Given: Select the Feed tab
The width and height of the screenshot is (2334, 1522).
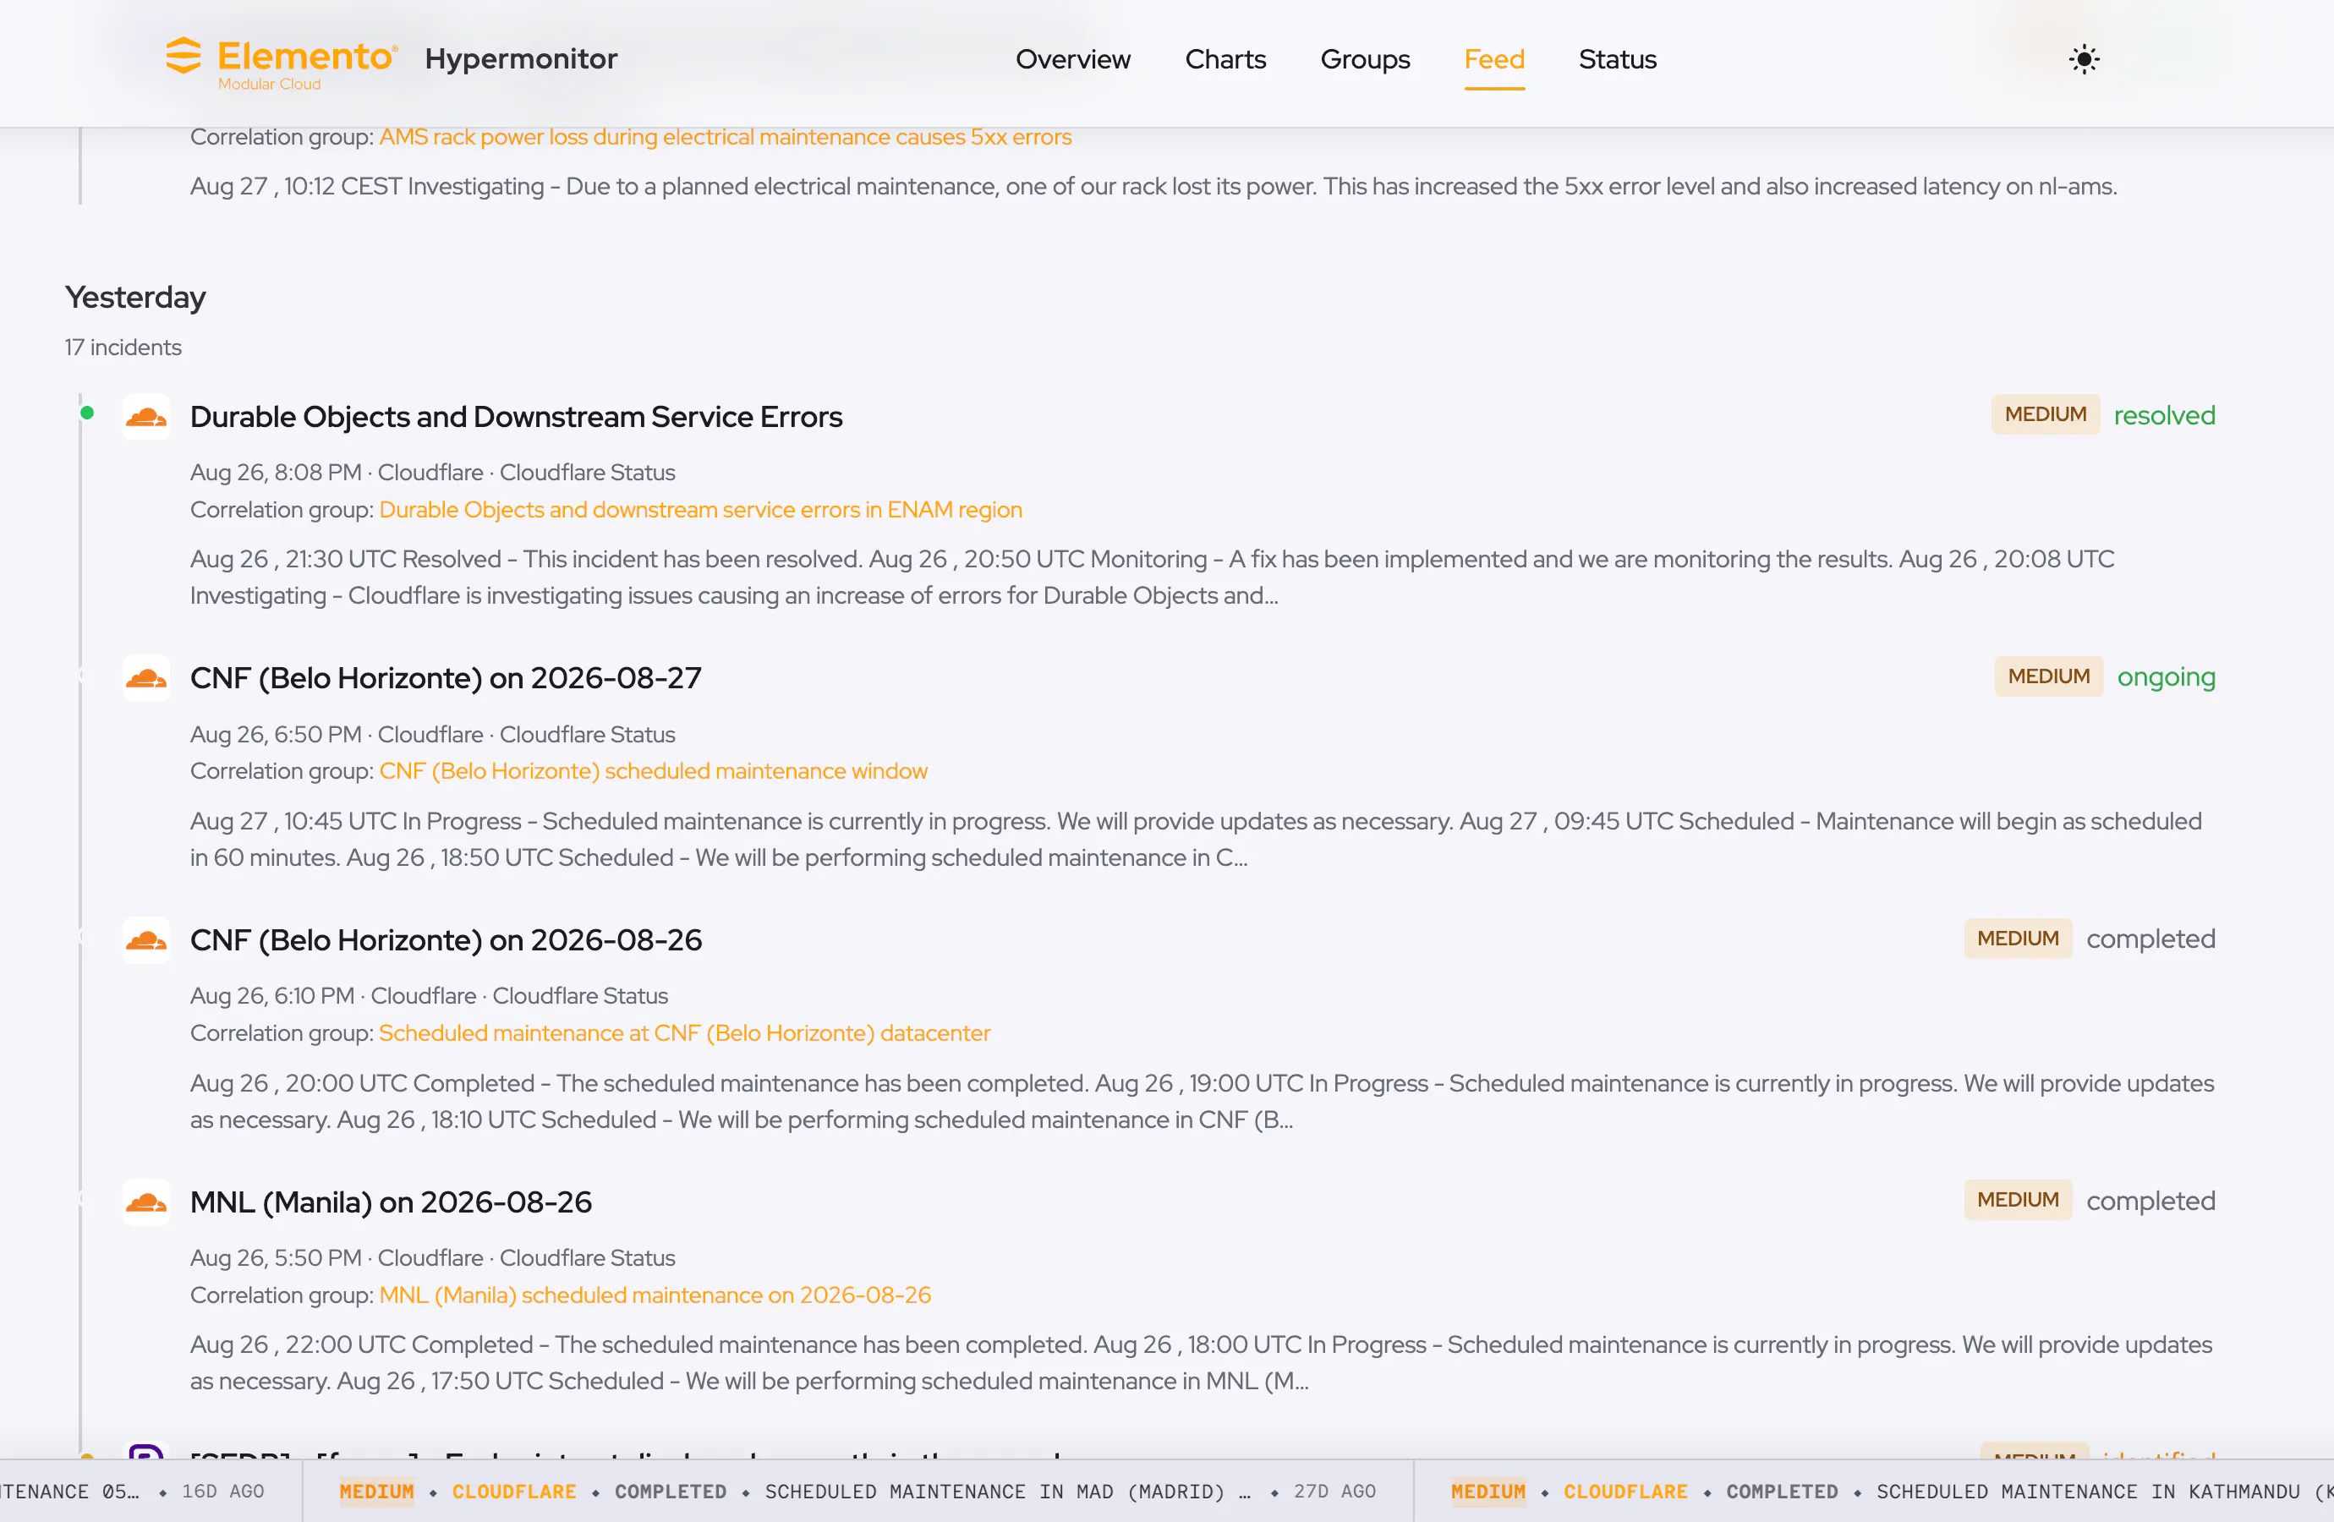Looking at the screenshot, I should pos(1493,59).
